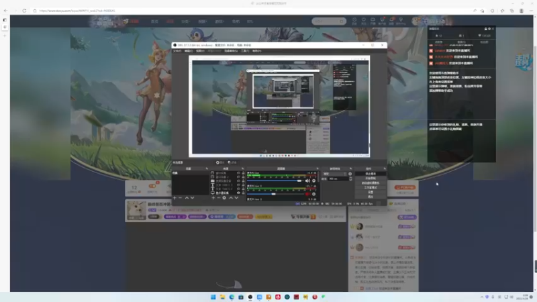The width and height of the screenshot is (537, 302).
Task: Adjust the transition duration stepper arrows
Action: click(350, 179)
